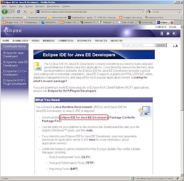The height and width of the screenshot is (181, 184).
Task: Click the Forward navigation arrow
Action: (x=10, y=12)
